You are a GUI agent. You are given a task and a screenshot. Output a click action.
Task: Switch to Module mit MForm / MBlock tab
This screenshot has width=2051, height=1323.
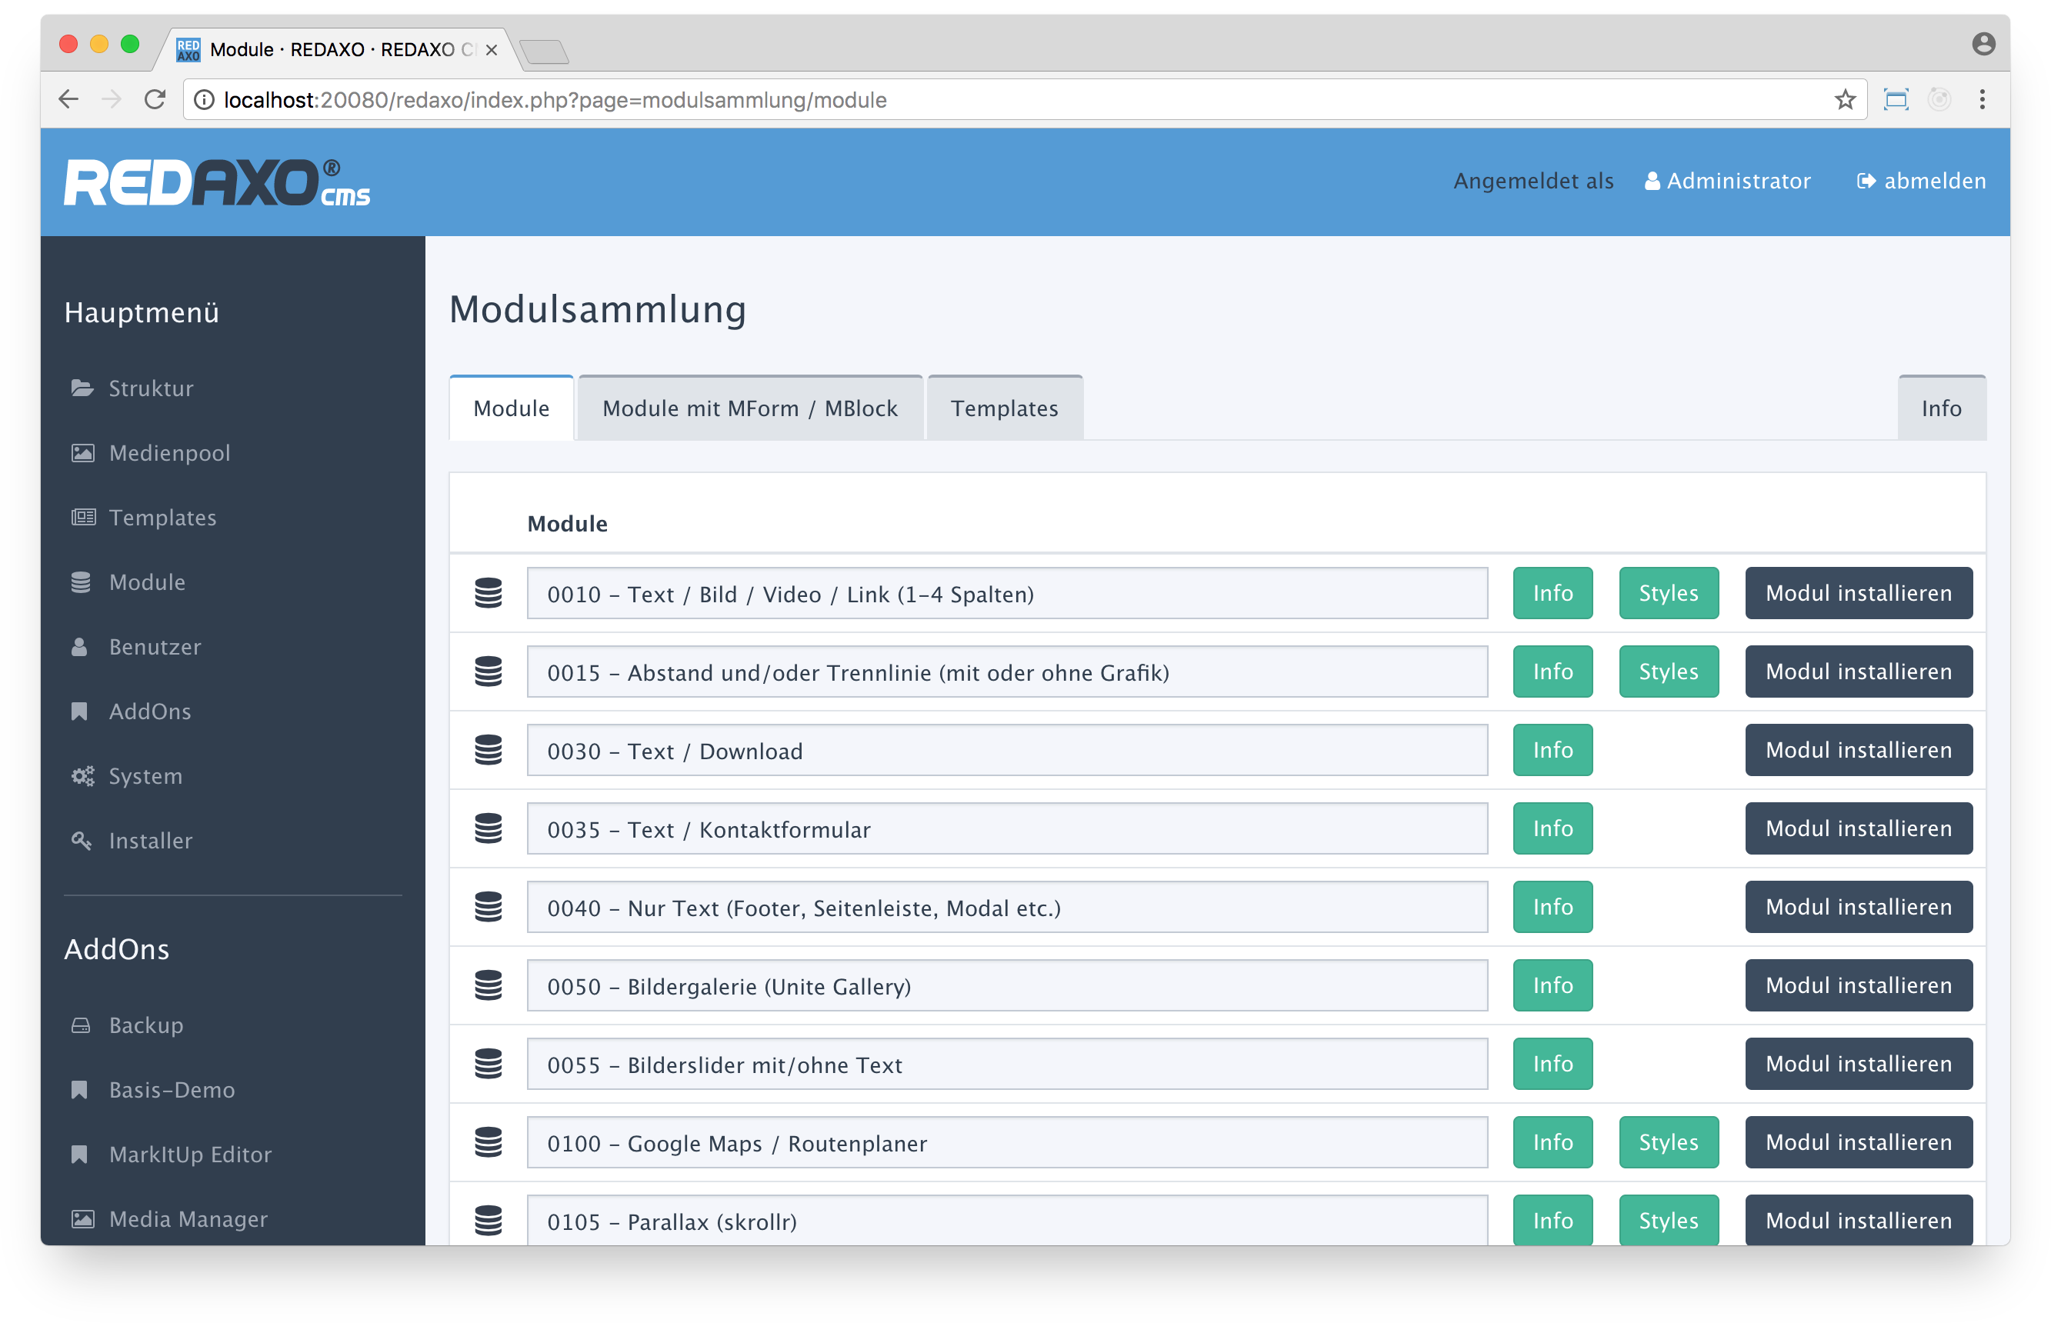tap(749, 409)
